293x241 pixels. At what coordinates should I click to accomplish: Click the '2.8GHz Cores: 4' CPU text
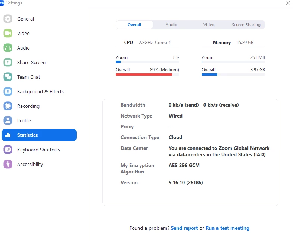click(x=155, y=43)
